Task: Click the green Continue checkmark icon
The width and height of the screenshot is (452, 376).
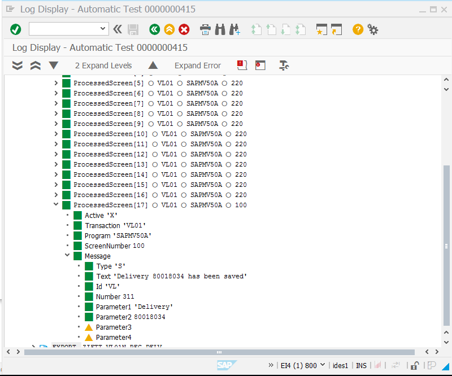Action: [15, 29]
